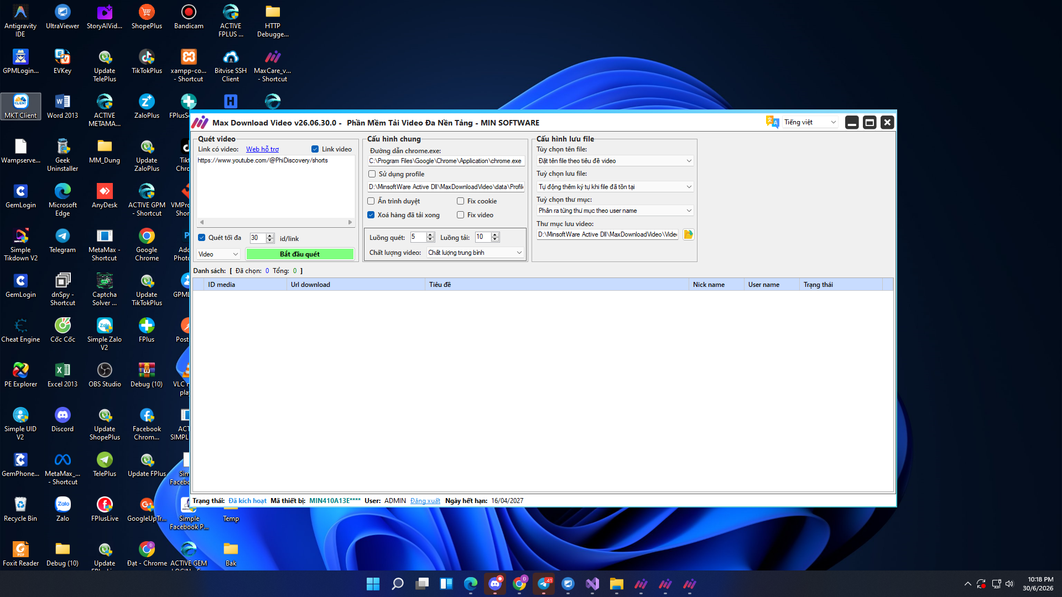1062x597 pixels.
Task: Enable the Fix video checkbox
Action: (461, 215)
